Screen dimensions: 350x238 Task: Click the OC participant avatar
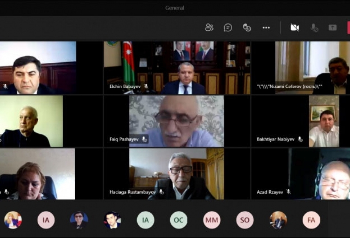179,220
